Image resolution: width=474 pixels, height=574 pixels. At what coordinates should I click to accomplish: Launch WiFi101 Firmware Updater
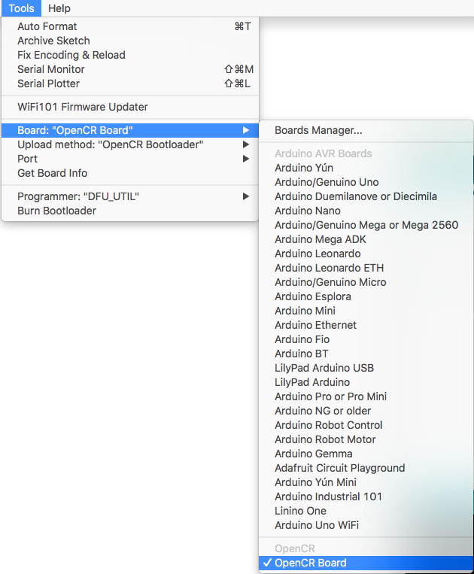point(130,107)
